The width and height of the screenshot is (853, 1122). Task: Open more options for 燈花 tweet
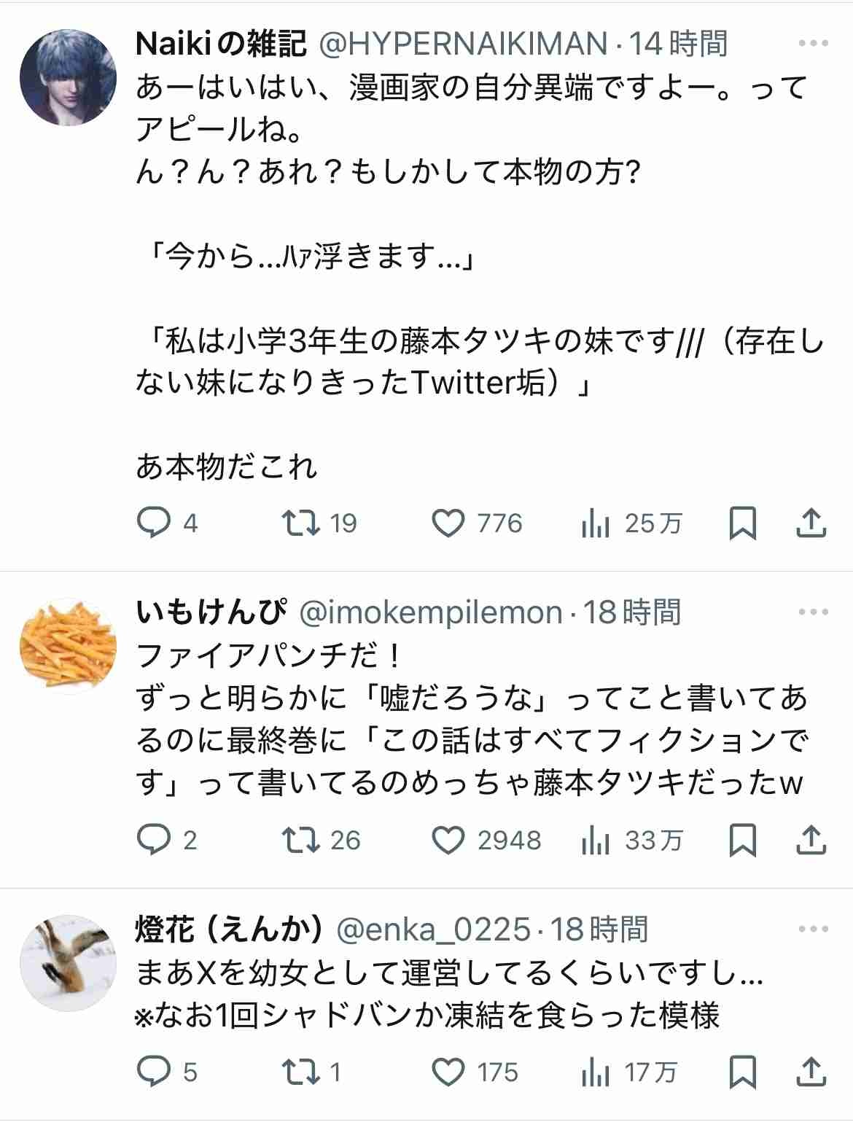tap(813, 930)
